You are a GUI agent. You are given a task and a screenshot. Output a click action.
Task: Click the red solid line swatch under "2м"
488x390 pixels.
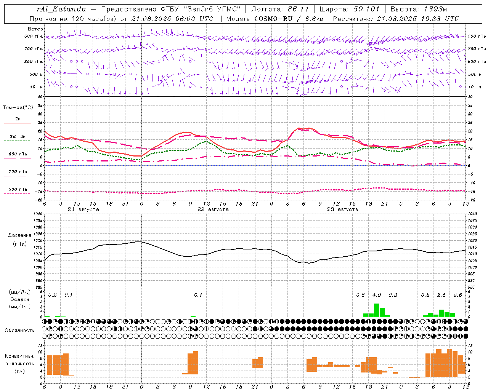click(18, 123)
